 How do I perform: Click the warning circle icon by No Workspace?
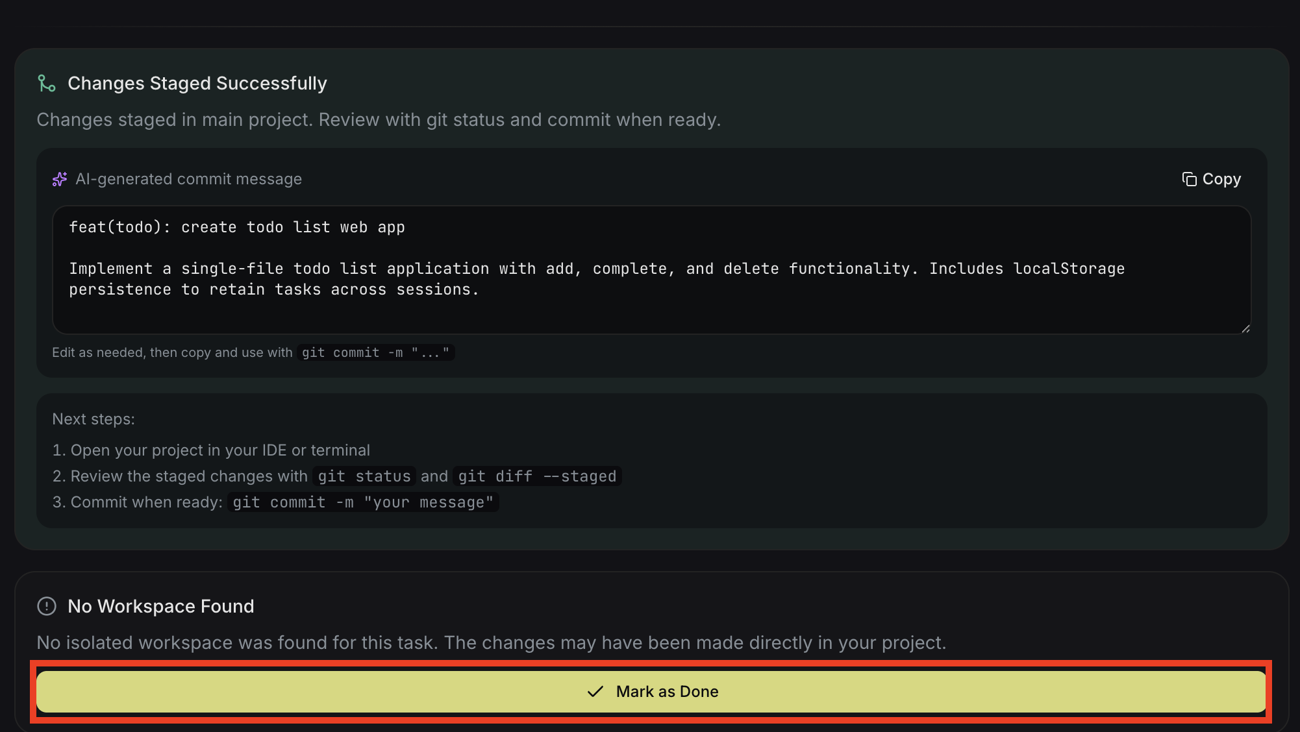(47, 606)
